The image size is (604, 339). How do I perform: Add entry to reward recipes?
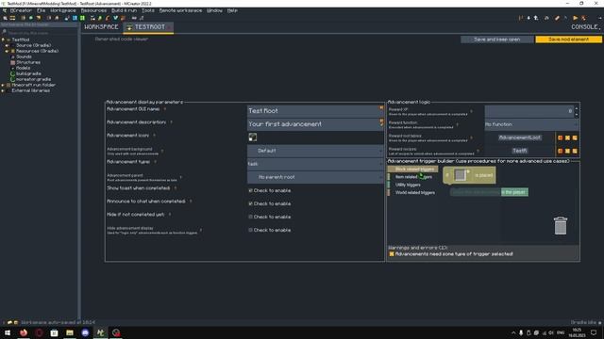point(560,151)
